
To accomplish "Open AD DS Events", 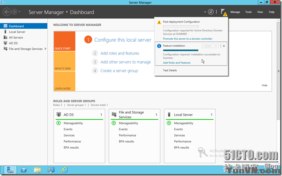I will 68,129.
